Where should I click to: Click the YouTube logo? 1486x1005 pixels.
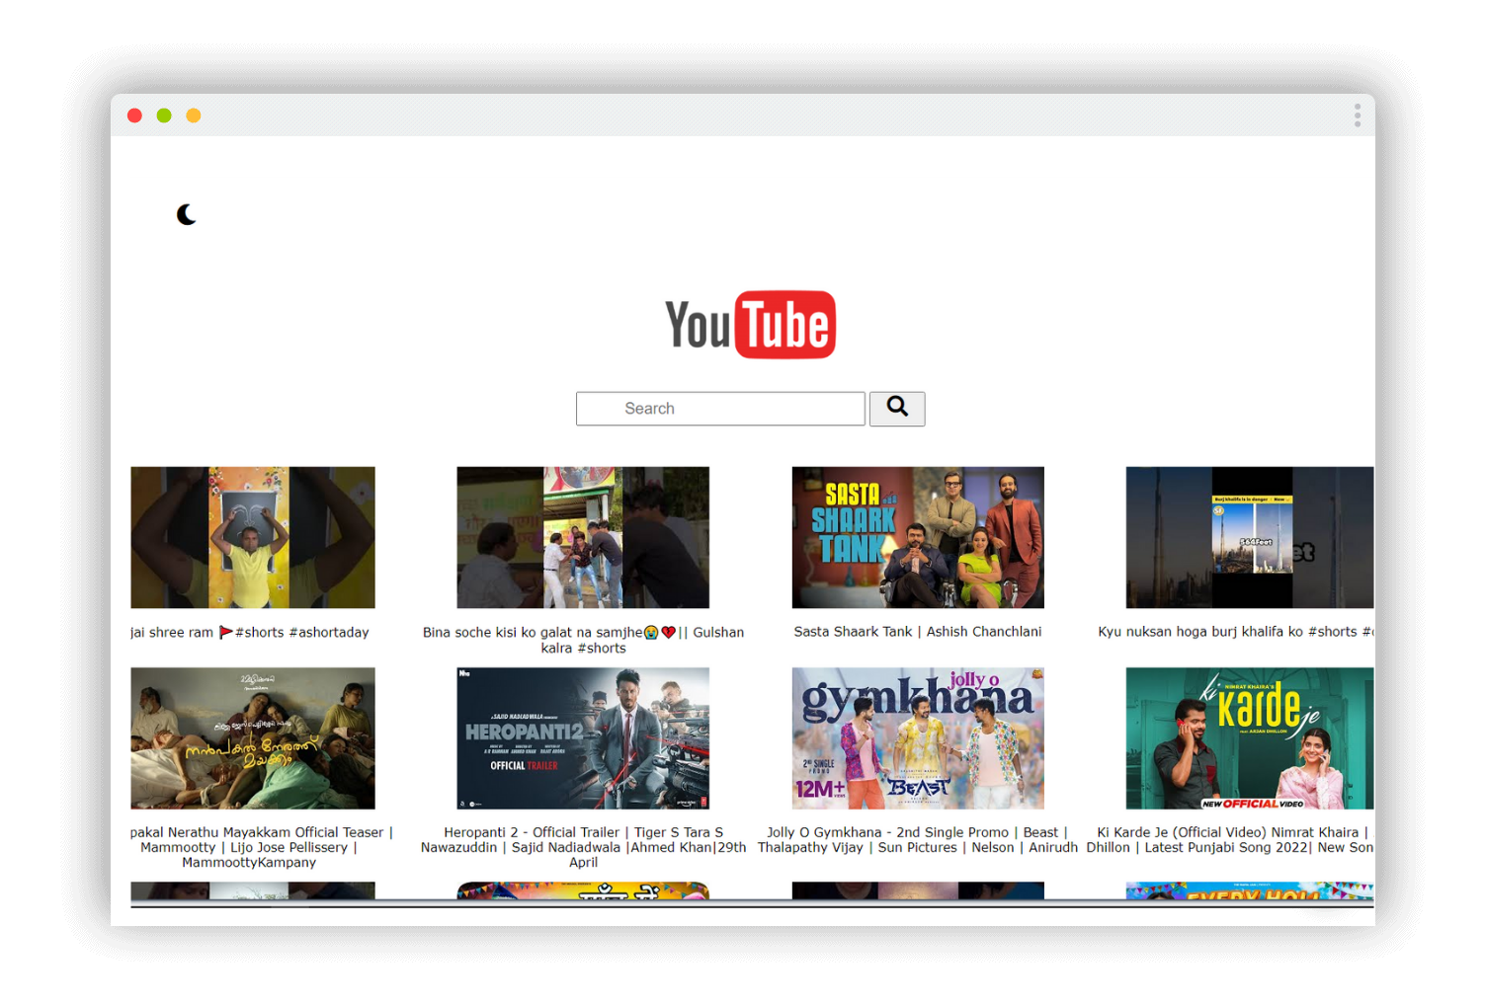point(750,325)
